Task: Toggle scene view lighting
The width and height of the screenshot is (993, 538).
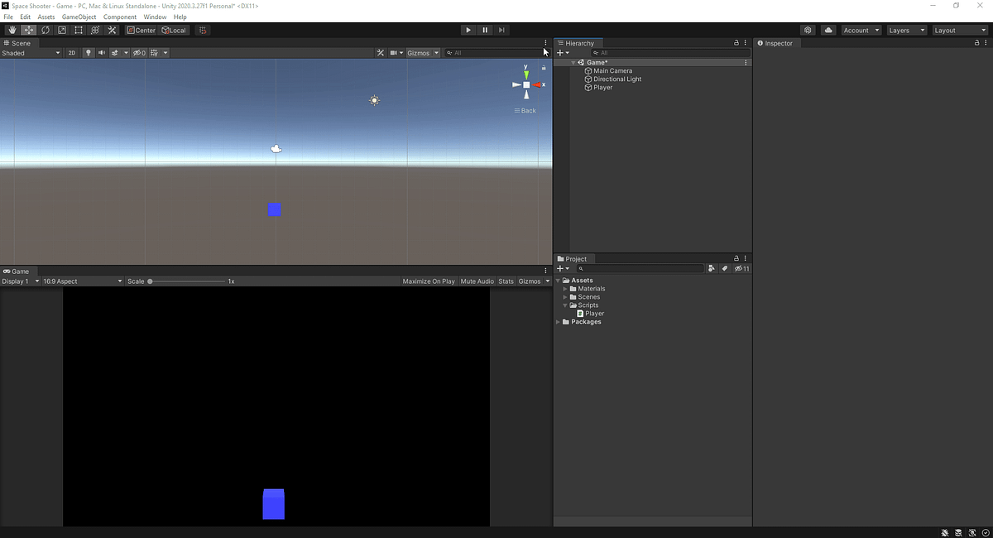Action: click(x=88, y=52)
